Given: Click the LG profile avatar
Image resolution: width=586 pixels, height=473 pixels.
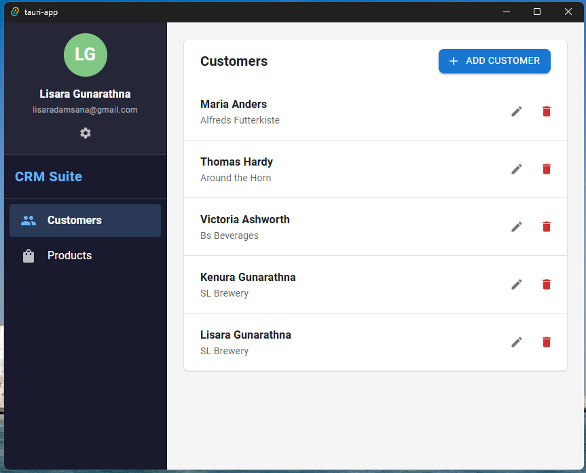Looking at the screenshot, I should pos(86,55).
